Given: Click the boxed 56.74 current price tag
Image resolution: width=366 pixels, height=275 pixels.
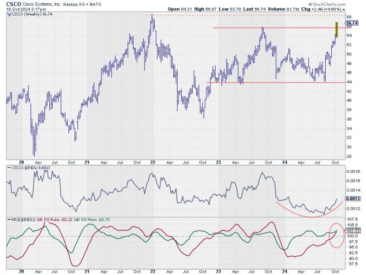Looking at the screenshot, I should [351, 23].
